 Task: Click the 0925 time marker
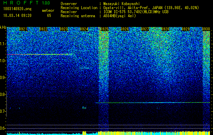[104, 29]
